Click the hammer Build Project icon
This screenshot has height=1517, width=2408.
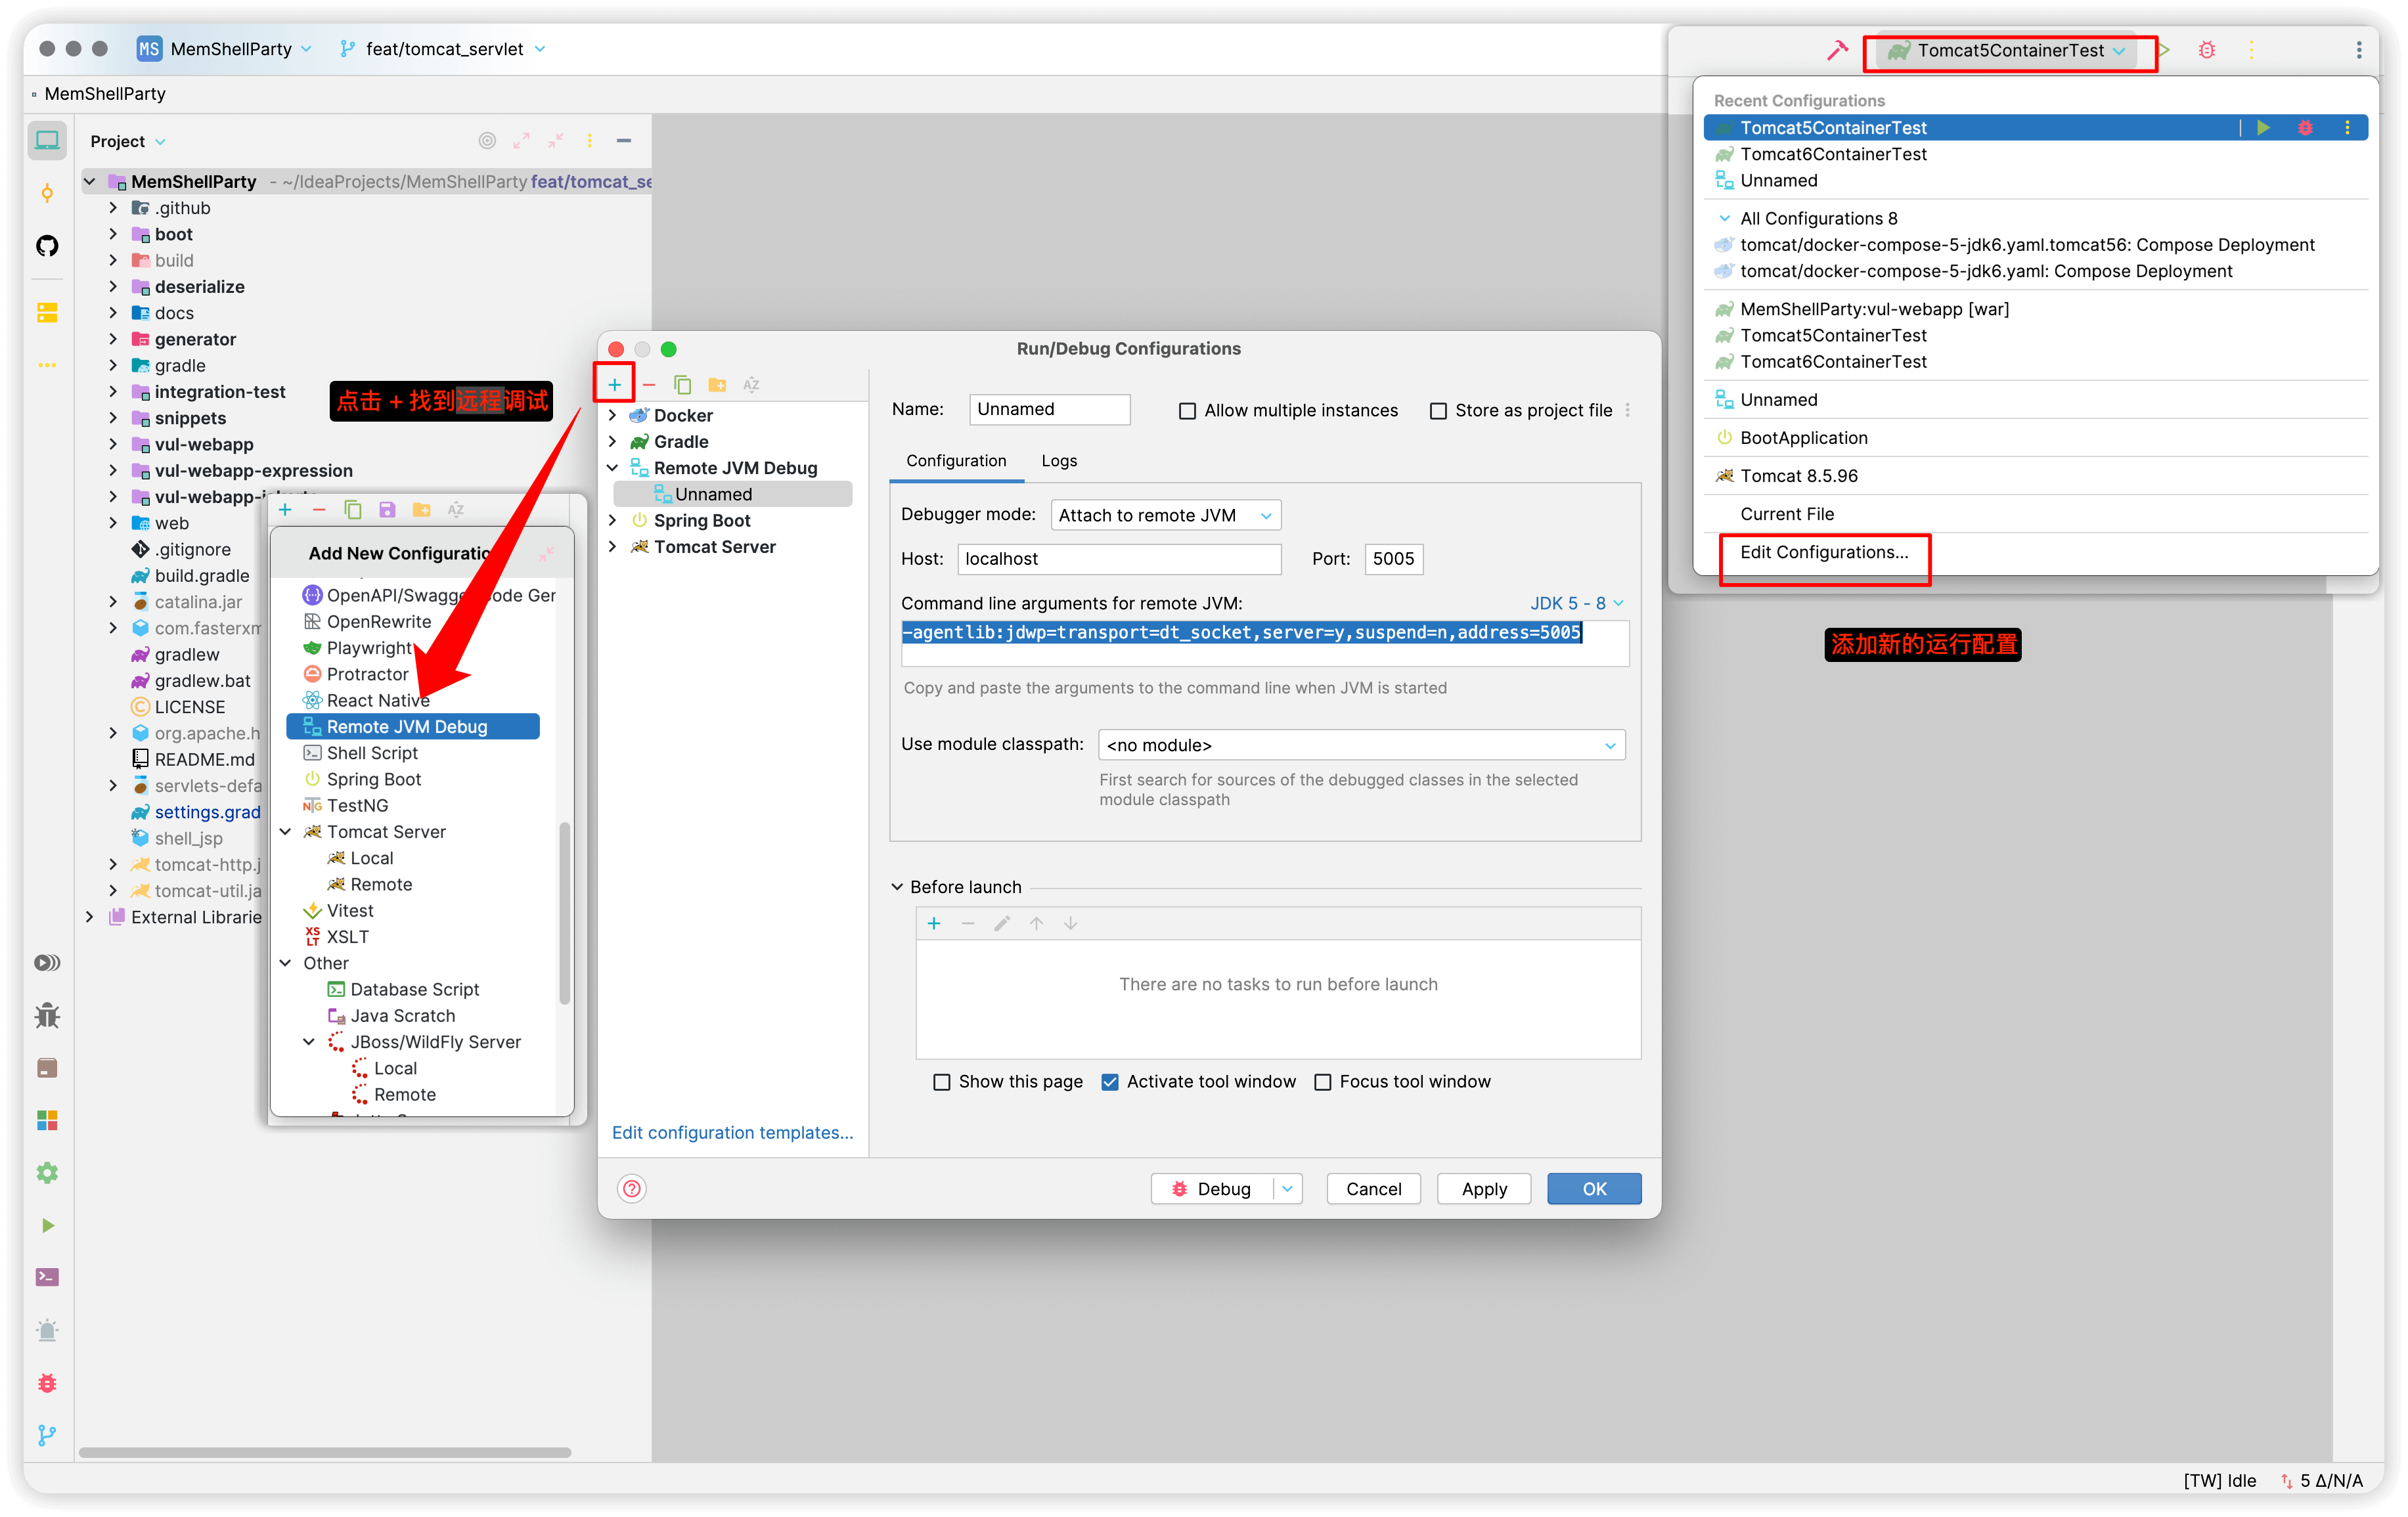[x=1837, y=50]
